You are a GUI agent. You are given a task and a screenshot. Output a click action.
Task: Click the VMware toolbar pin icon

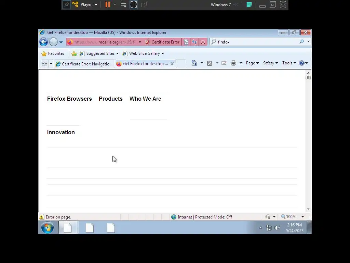(67, 5)
